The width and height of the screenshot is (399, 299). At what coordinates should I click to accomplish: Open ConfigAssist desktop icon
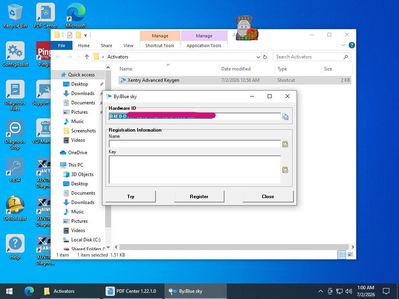pos(15,54)
